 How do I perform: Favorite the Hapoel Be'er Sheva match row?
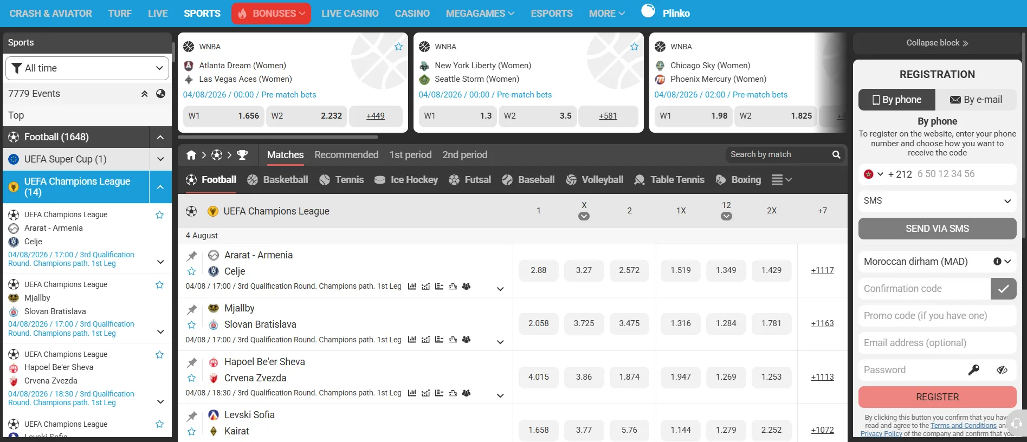click(x=191, y=378)
